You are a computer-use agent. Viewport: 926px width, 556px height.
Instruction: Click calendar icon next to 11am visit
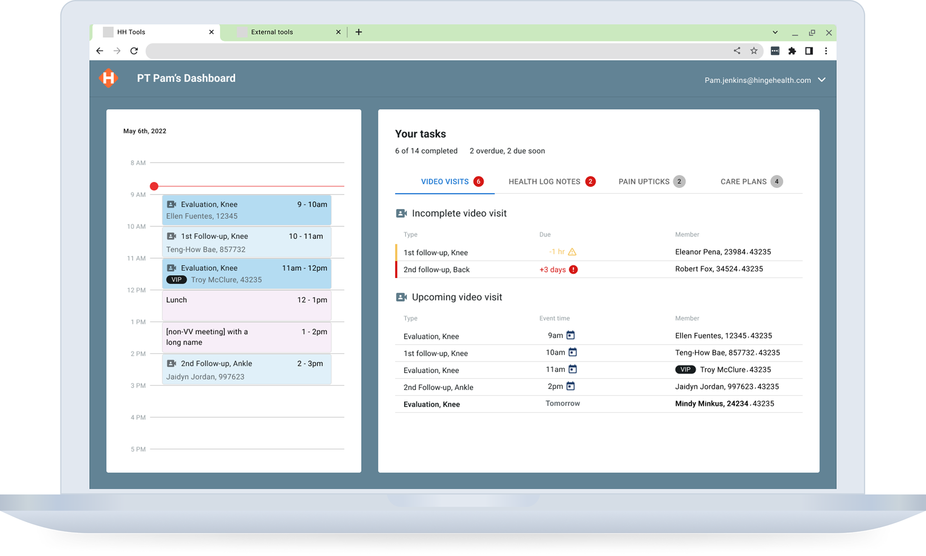tap(572, 369)
